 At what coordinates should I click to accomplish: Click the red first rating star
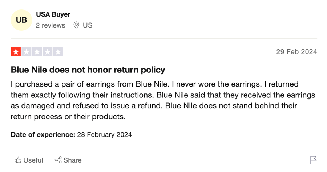click(x=16, y=52)
